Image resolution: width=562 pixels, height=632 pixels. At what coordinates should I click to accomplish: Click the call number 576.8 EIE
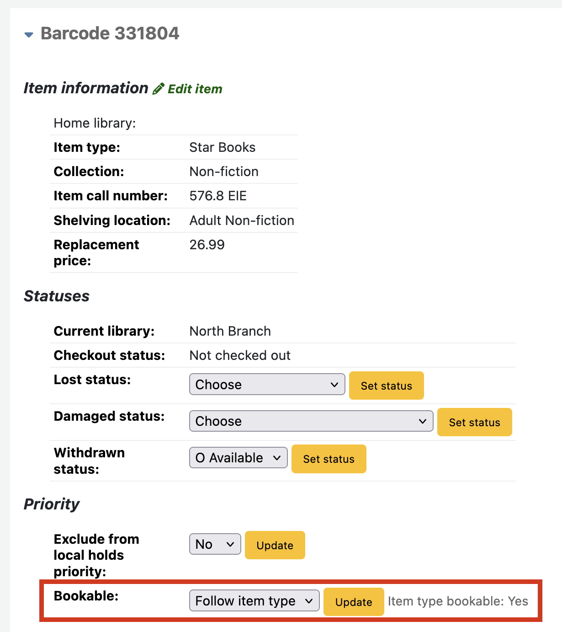tap(218, 196)
